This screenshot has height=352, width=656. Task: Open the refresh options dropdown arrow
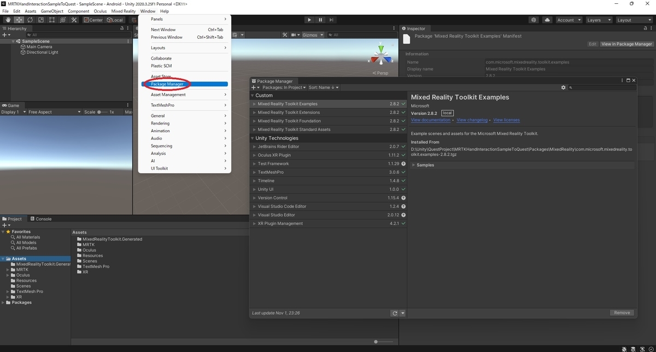403,313
